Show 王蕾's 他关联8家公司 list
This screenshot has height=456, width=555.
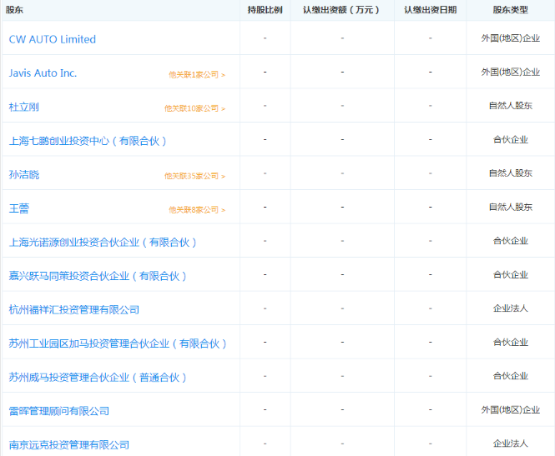click(x=197, y=209)
